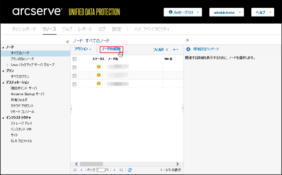Open the administrator account dropdown

pyautogui.click(x=226, y=12)
